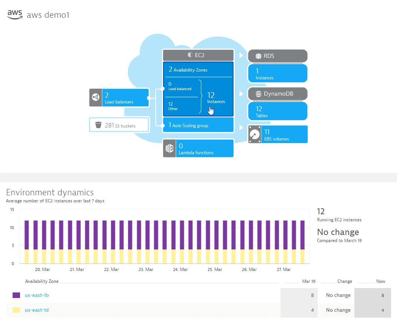
Task: Click the EC2 header bar
Action: point(198,55)
